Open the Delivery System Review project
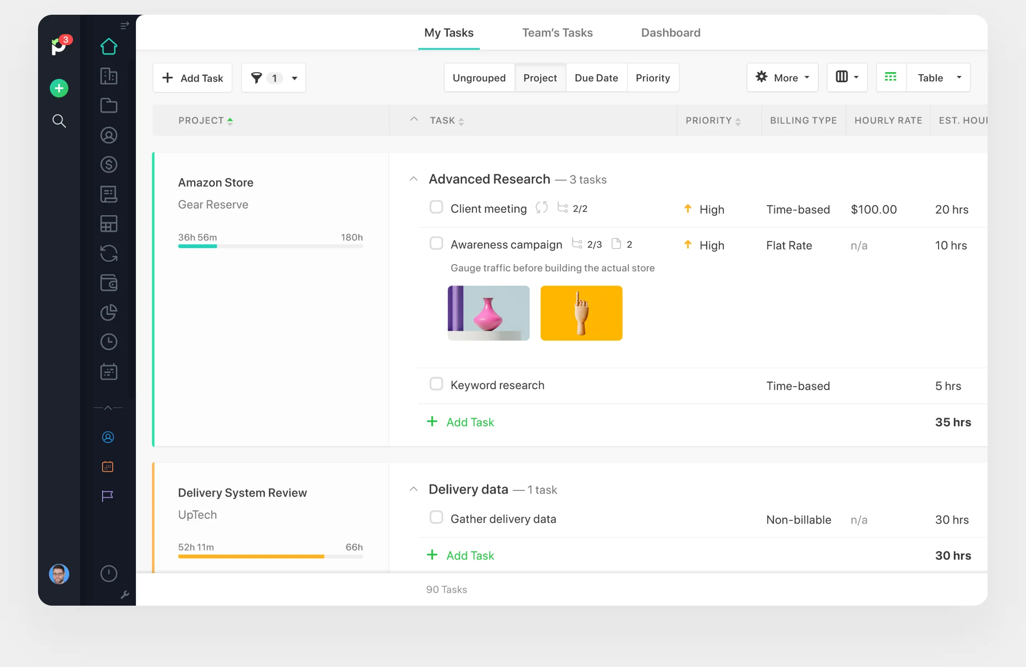 pos(242,493)
